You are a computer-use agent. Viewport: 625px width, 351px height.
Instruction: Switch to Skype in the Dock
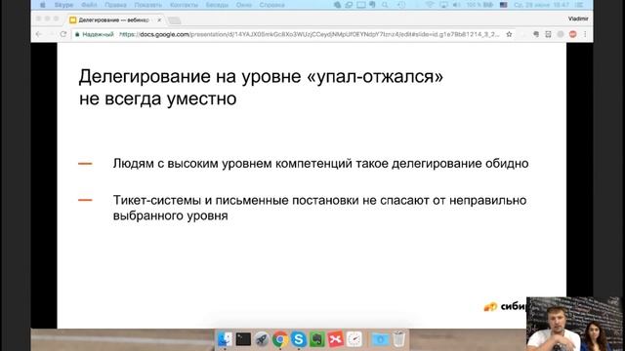299,339
